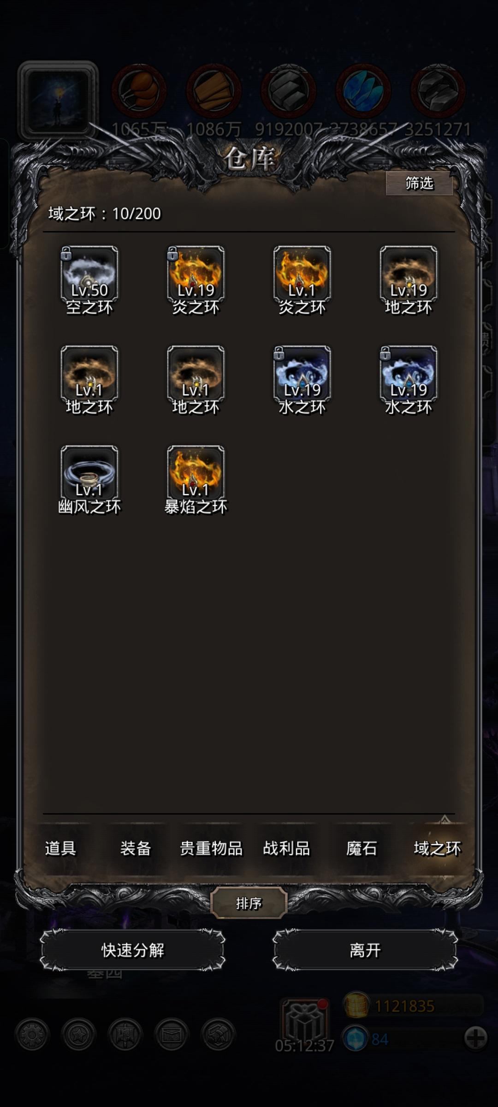The image size is (498, 1107).
Task: Open the settings gear icon
Action: tap(32, 1035)
